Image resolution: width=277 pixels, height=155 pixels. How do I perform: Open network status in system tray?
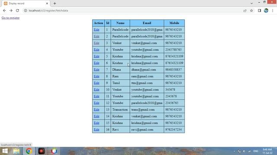click(x=249, y=151)
